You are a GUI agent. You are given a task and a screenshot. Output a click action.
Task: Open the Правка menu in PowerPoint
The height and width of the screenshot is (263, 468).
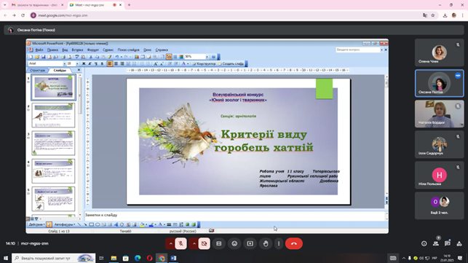(52, 50)
